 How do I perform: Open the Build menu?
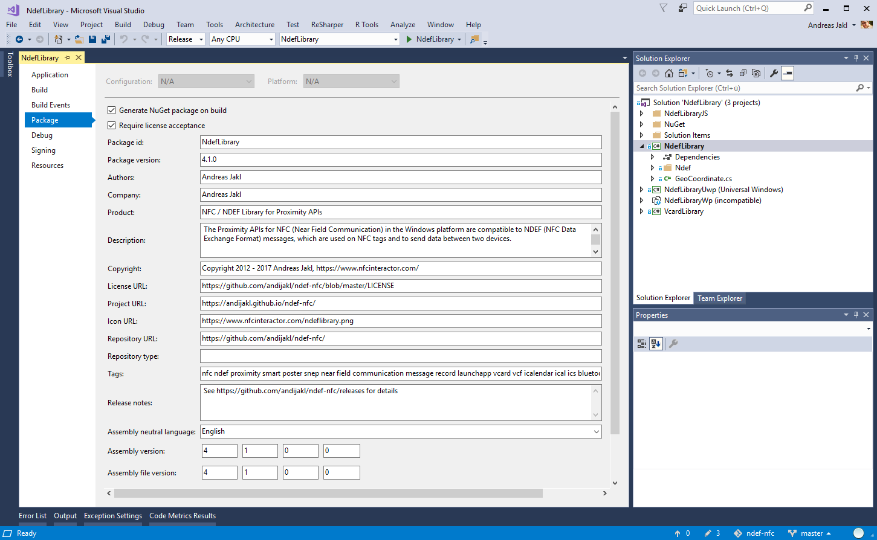tap(123, 25)
